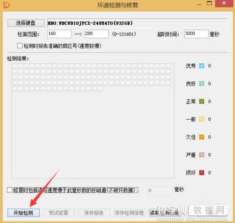Click the 读取检测信息 button
235x223 pixels.
click(165, 212)
